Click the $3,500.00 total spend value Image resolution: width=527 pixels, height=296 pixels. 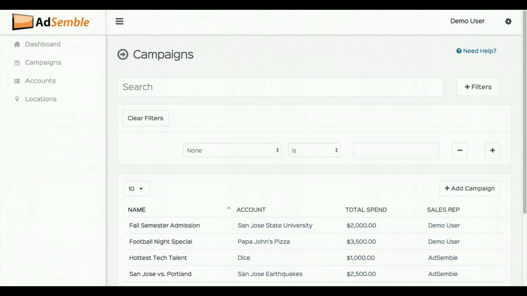point(361,242)
